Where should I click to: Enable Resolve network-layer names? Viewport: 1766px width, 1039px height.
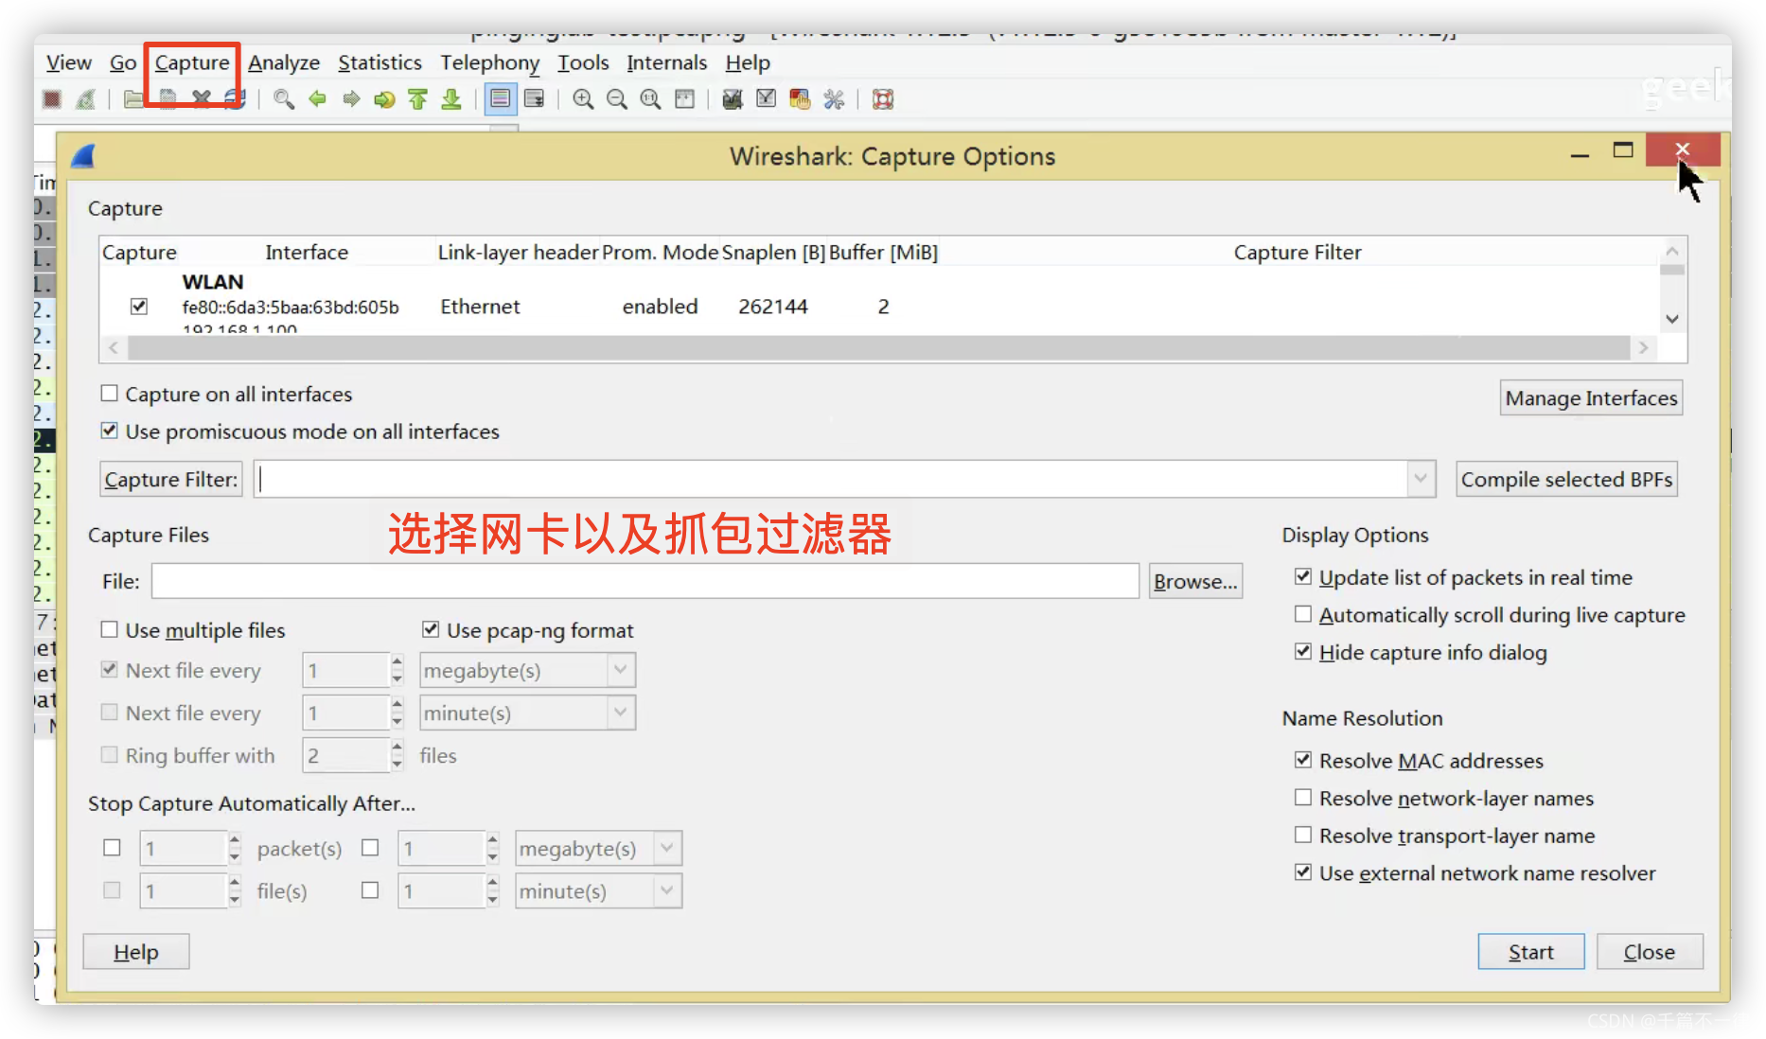tap(1303, 798)
